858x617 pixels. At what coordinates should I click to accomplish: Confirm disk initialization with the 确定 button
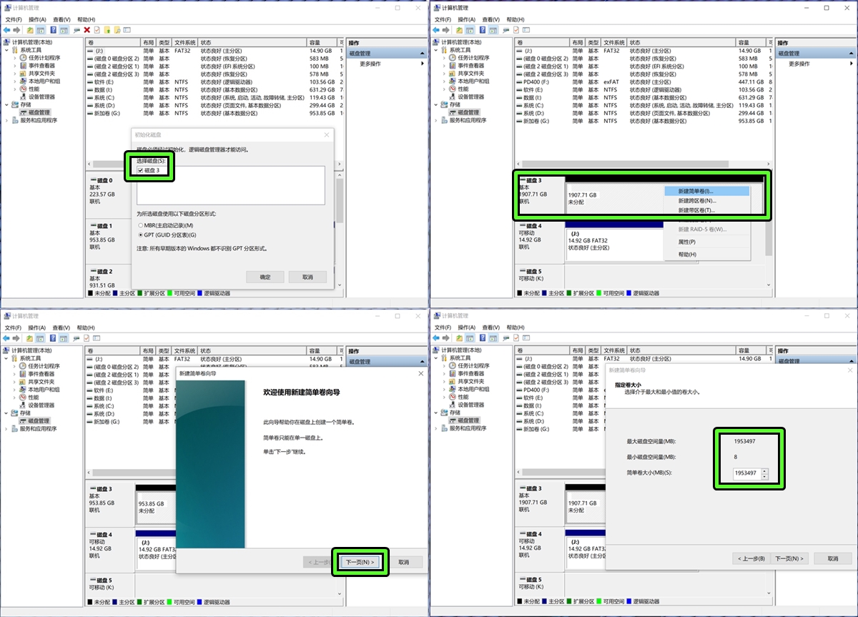click(x=265, y=277)
